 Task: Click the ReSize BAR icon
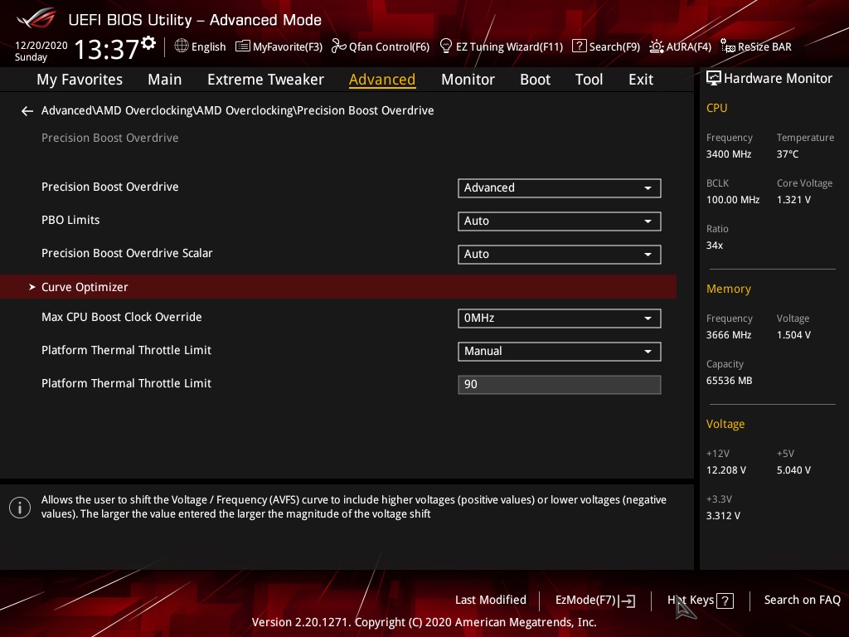pyautogui.click(x=728, y=46)
